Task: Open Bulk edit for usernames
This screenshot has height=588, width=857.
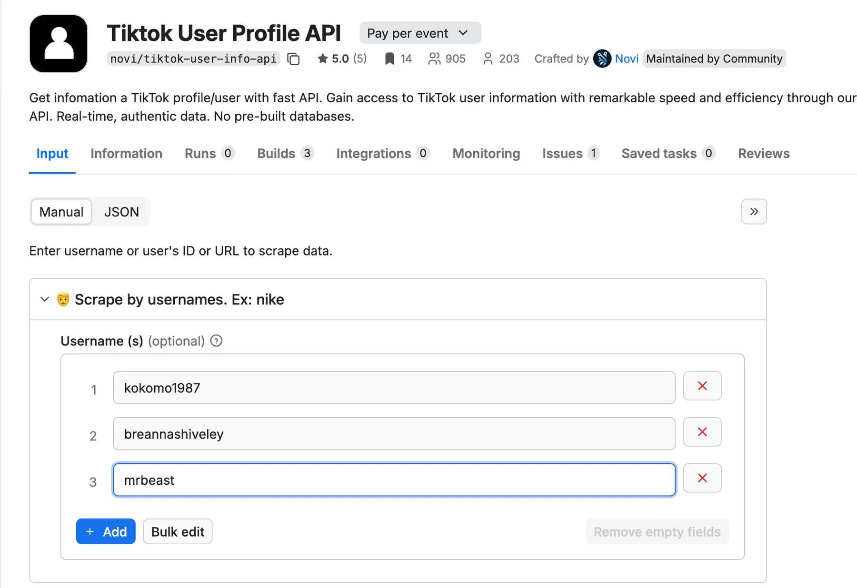Action: point(178,531)
